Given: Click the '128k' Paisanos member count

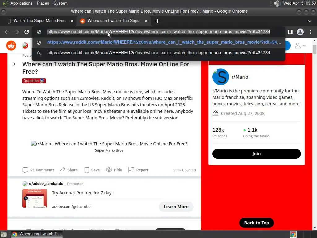Looking at the screenshot, I should pyautogui.click(x=218, y=130).
